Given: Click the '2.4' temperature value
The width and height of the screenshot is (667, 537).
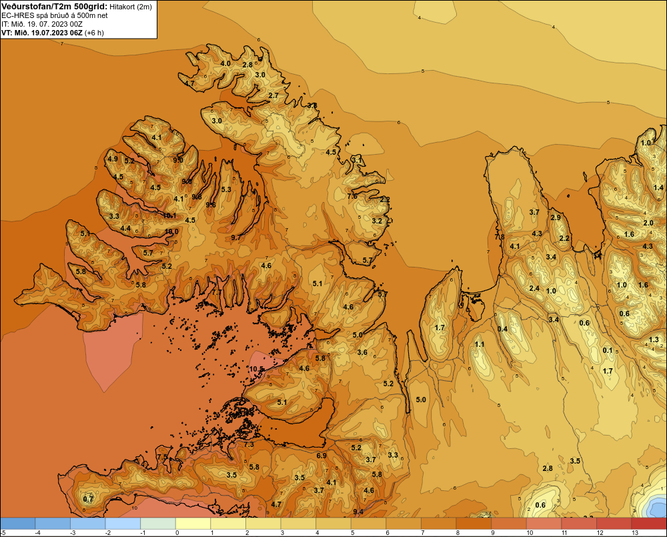Looking at the screenshot, I should (534, 288).
